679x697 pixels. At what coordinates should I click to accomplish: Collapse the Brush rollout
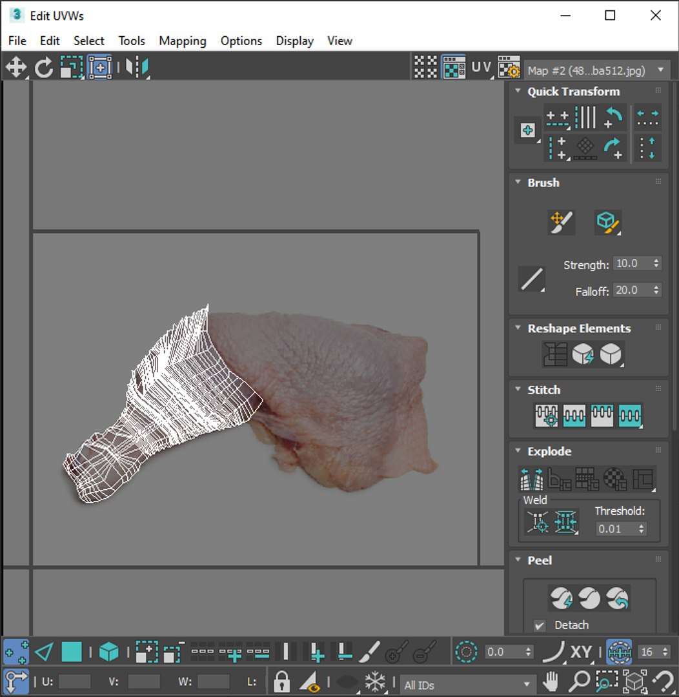pos(518,182)
